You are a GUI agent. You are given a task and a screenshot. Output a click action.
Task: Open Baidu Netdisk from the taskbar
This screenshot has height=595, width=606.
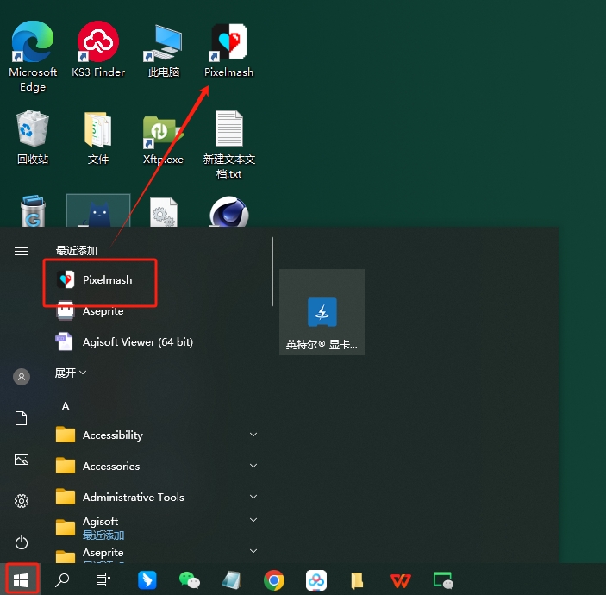click(316, 580)
